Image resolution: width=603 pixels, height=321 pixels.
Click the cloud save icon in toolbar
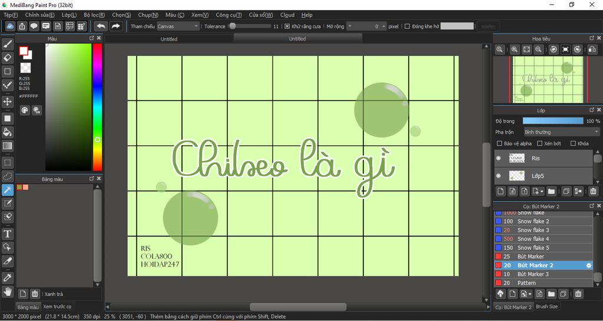(11, 26)
